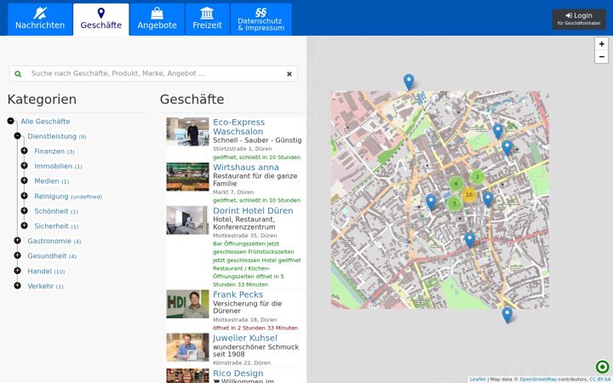Click the map pin below the map's bottom edge
Image resolution: width=613 pixels, height=383 pixels.
point(507,315)
